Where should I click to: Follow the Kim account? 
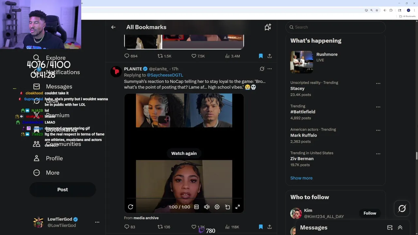click(370, 213)
